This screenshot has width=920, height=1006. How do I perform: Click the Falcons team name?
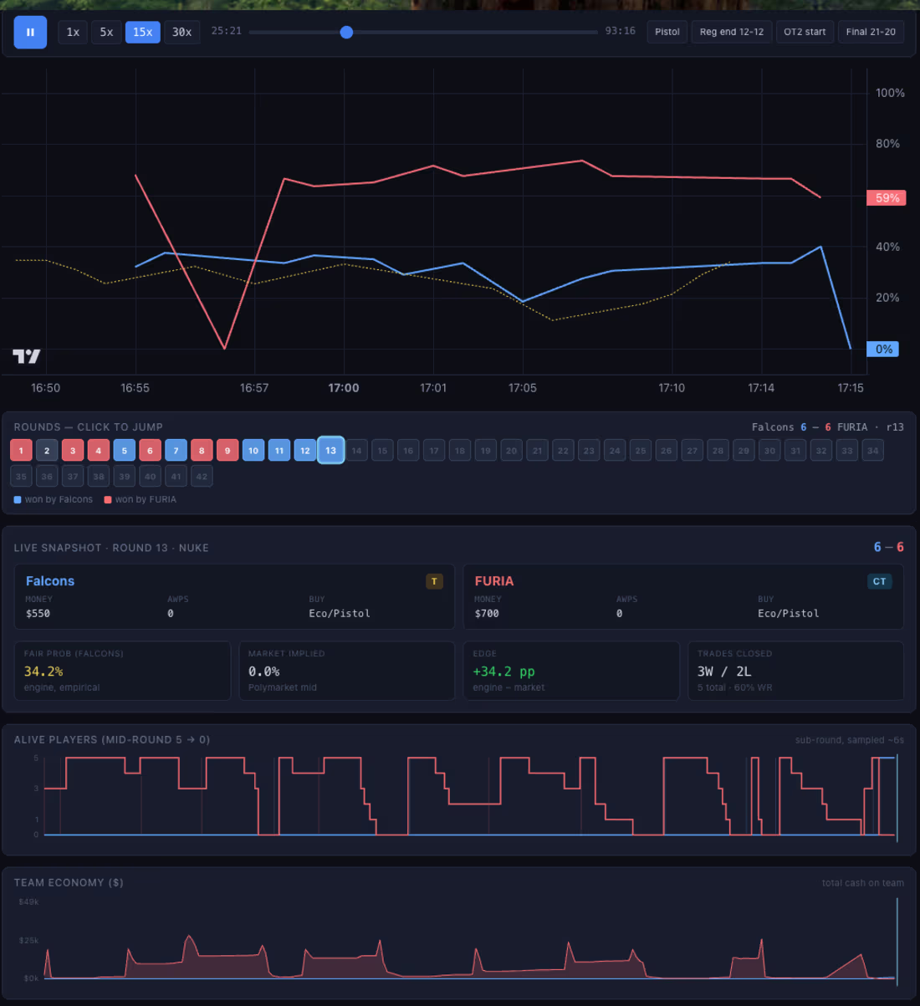(x=50, y=581)
